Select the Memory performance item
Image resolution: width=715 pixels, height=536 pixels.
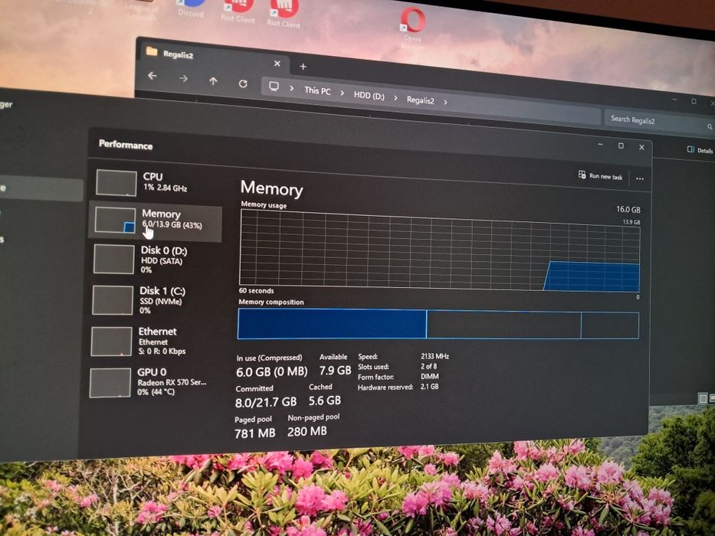(x=155, y=221)
